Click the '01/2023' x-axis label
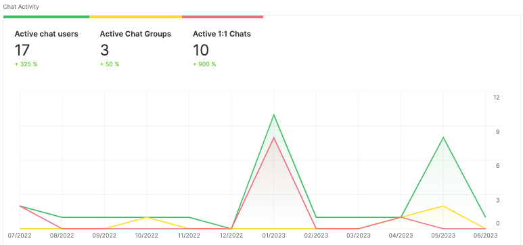Viewport: 523px width, 245px height. (274, 236)
